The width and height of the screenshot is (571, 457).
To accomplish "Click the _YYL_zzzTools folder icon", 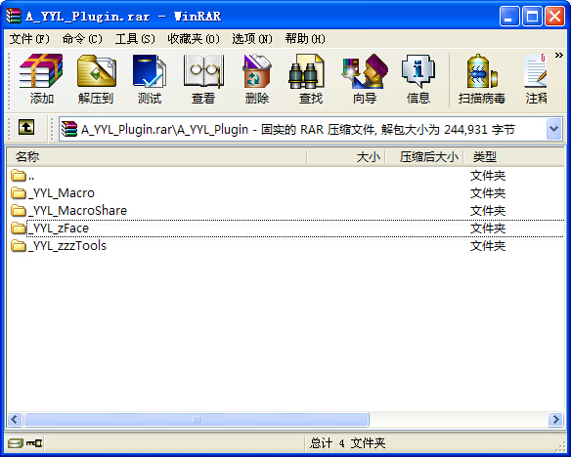I will tap(19, 246).
